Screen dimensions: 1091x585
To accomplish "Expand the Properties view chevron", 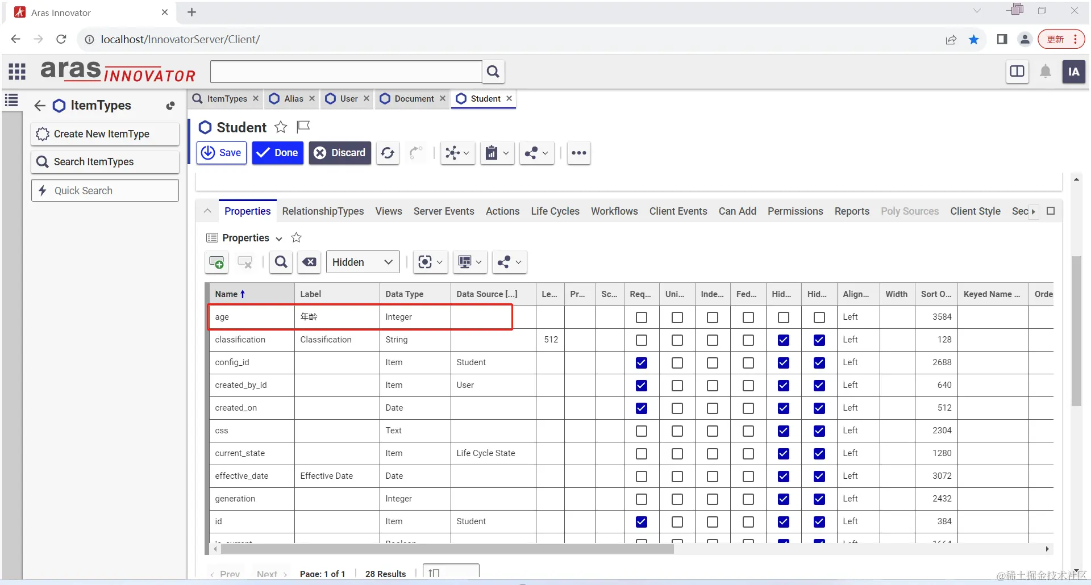I will (279, 239).
